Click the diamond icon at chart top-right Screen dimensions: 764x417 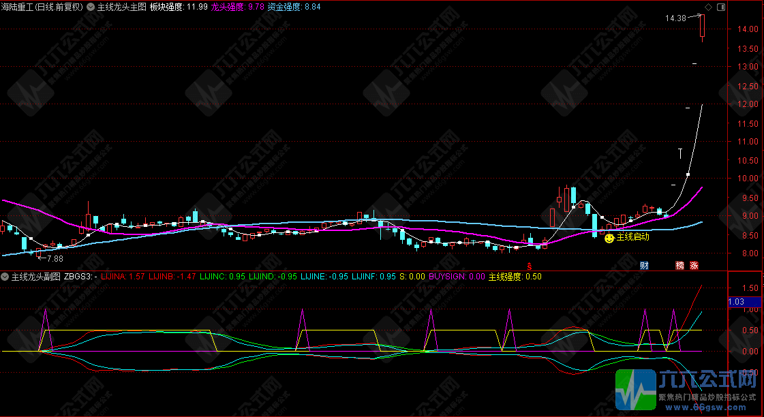coord(707,7)
